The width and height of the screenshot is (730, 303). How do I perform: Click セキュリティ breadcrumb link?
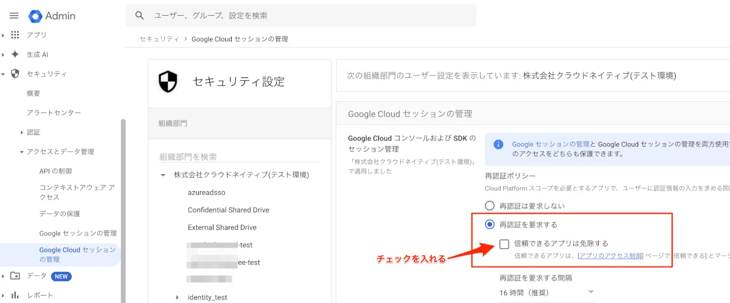[159, 39]
